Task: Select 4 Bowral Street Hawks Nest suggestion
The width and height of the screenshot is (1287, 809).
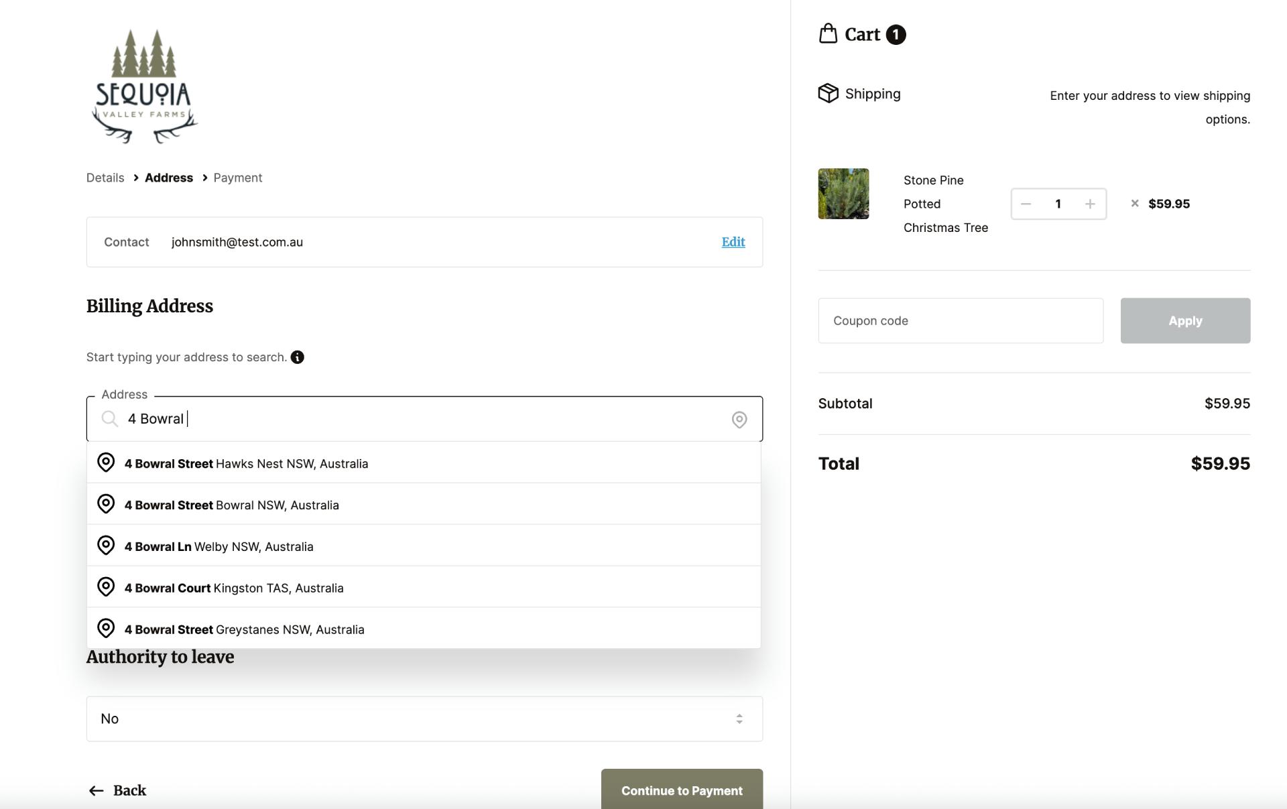Action: click(246, 464)
